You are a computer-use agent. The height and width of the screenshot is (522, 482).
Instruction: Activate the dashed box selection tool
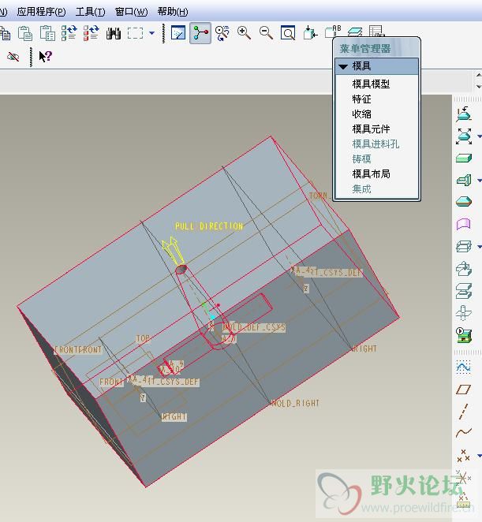click(x=135, y=33)
